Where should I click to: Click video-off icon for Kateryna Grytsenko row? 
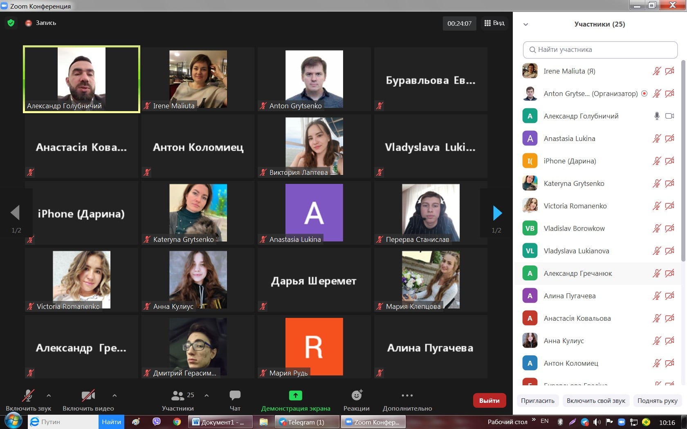[x=669, y=183]
